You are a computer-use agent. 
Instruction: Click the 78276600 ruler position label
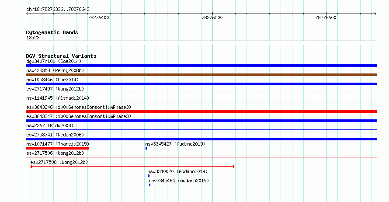326,17
